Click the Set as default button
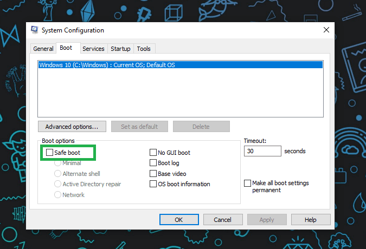Image resolution: width=366 pixels, height=249 pixels. pyautogui.click(x=139, y=127)
